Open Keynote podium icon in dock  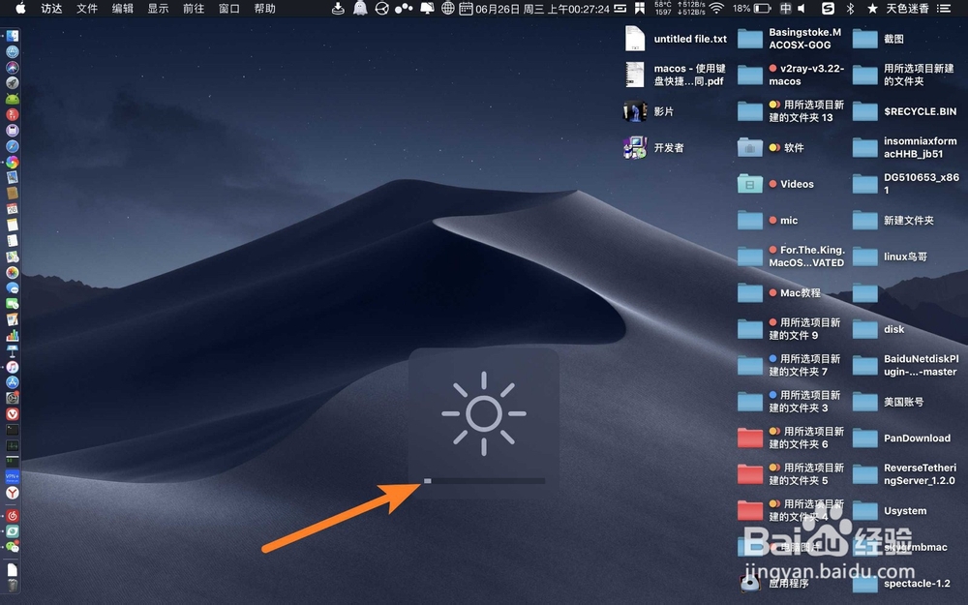[13, 352]
